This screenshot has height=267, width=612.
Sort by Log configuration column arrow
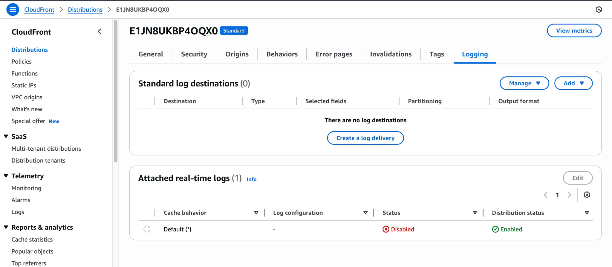(365, 213)
